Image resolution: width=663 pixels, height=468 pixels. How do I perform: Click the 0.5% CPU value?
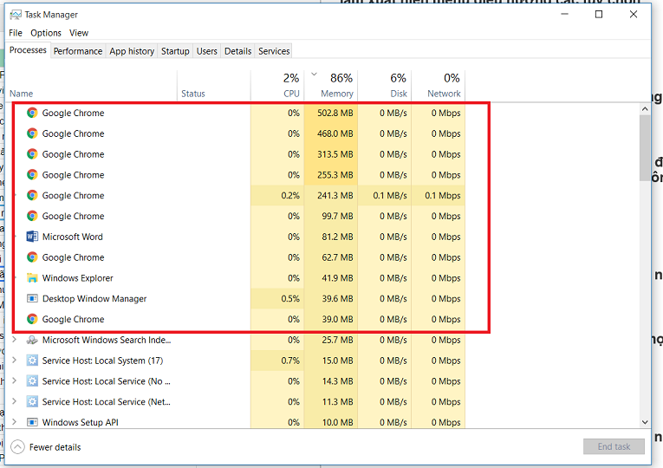point(290,299)
